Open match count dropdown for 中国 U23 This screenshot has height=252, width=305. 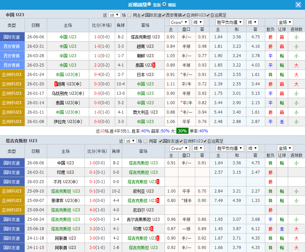114,15
